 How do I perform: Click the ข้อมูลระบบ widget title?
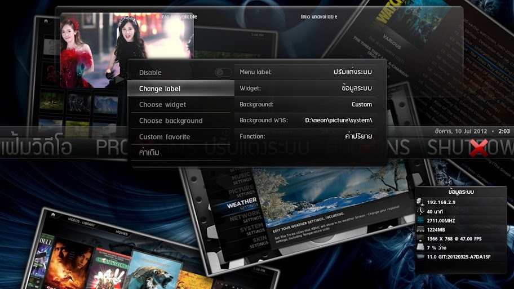coord(461,192)
